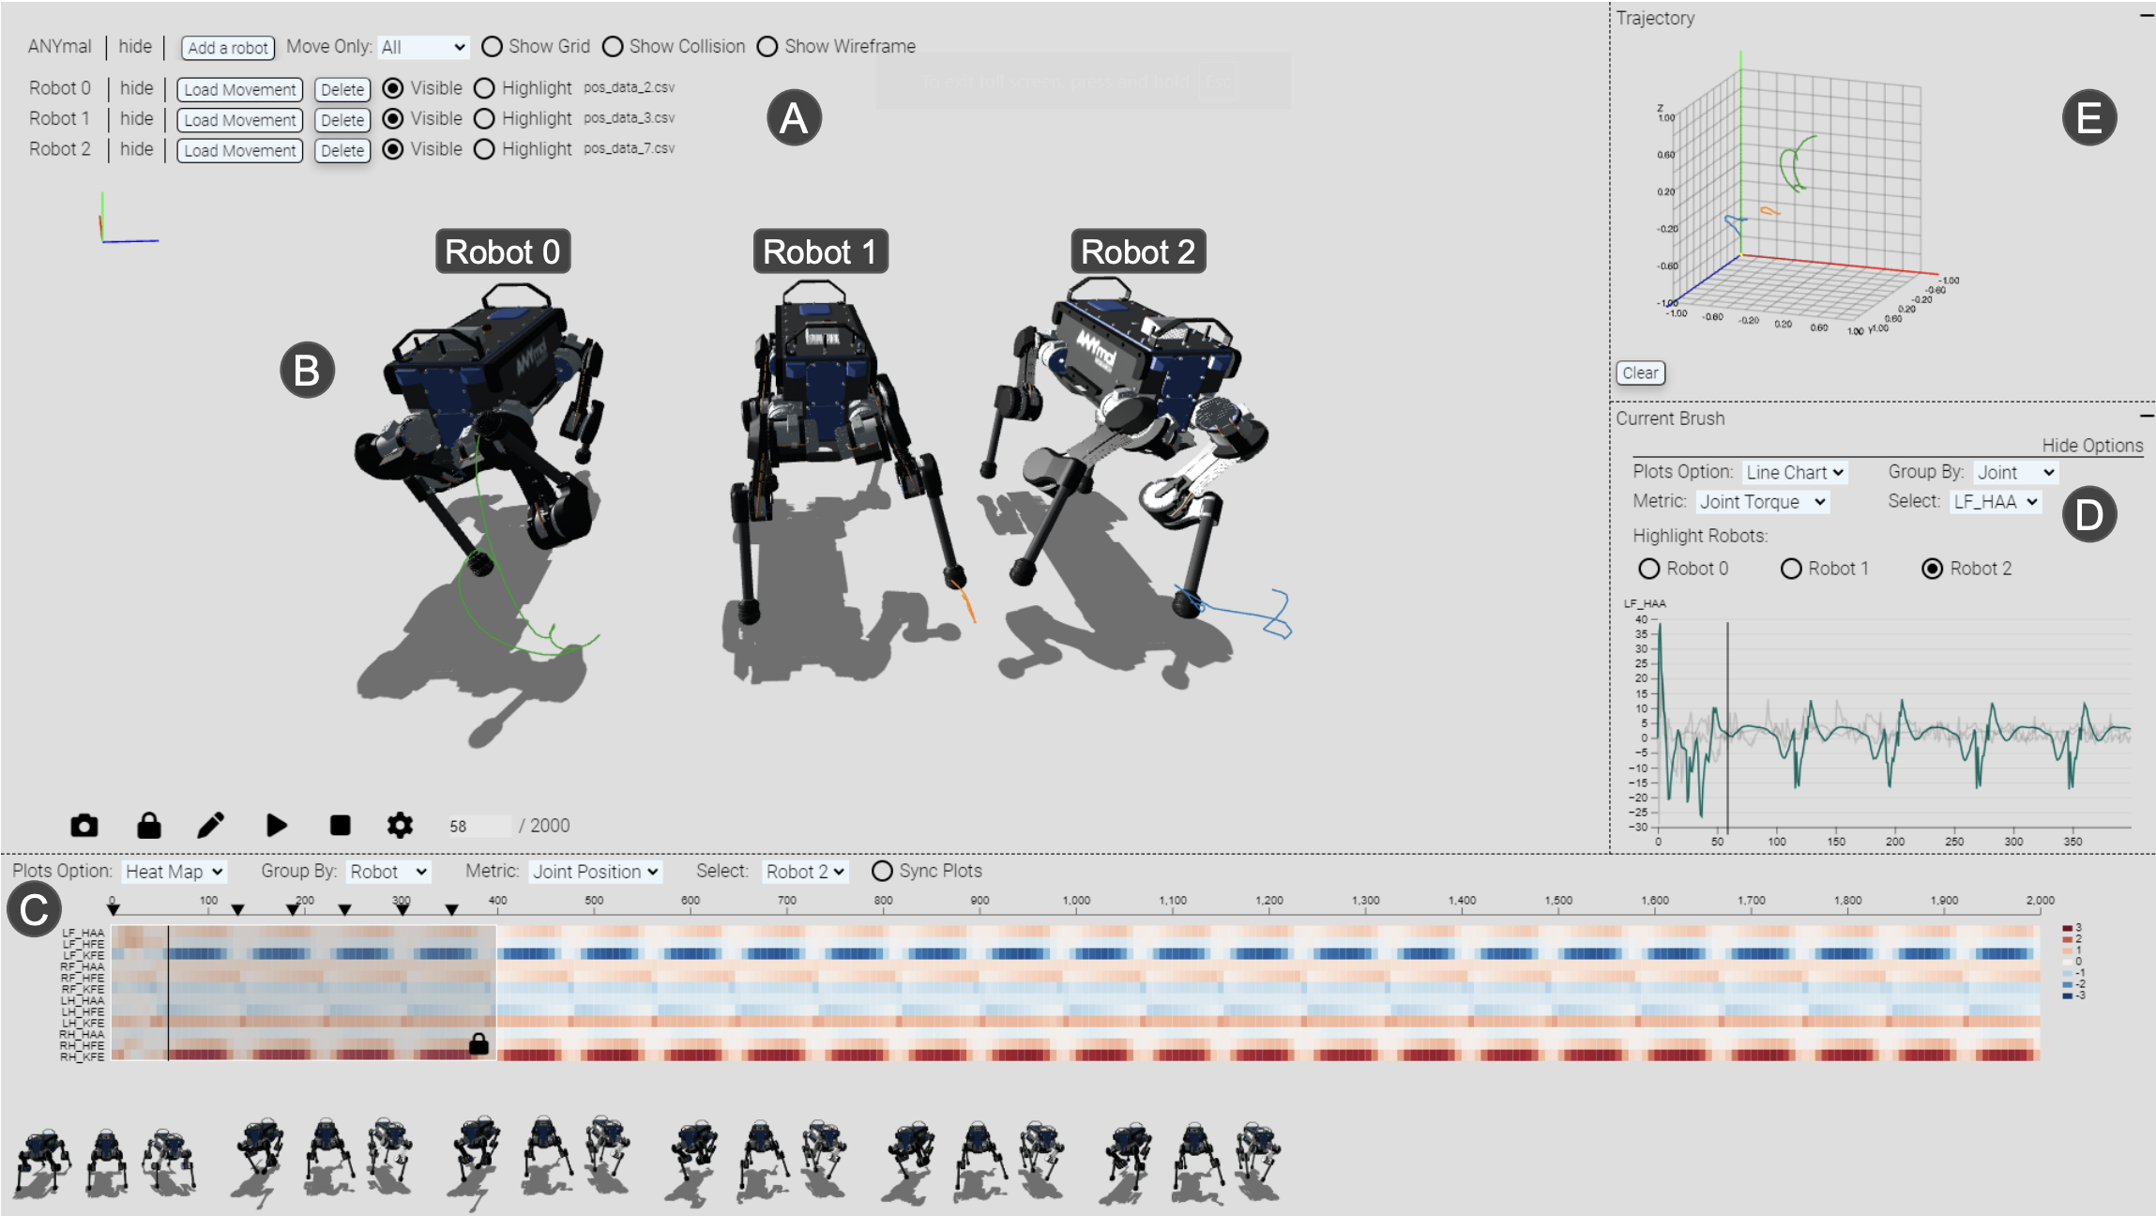Click the lock icon in playback toolbar
The width and height of the screenshot is (2156, 1216).
click(x=148, y=826)
